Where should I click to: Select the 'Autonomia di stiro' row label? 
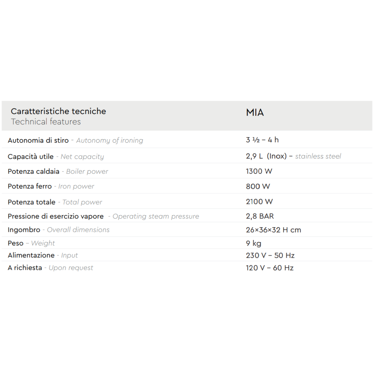pos(38,140)
